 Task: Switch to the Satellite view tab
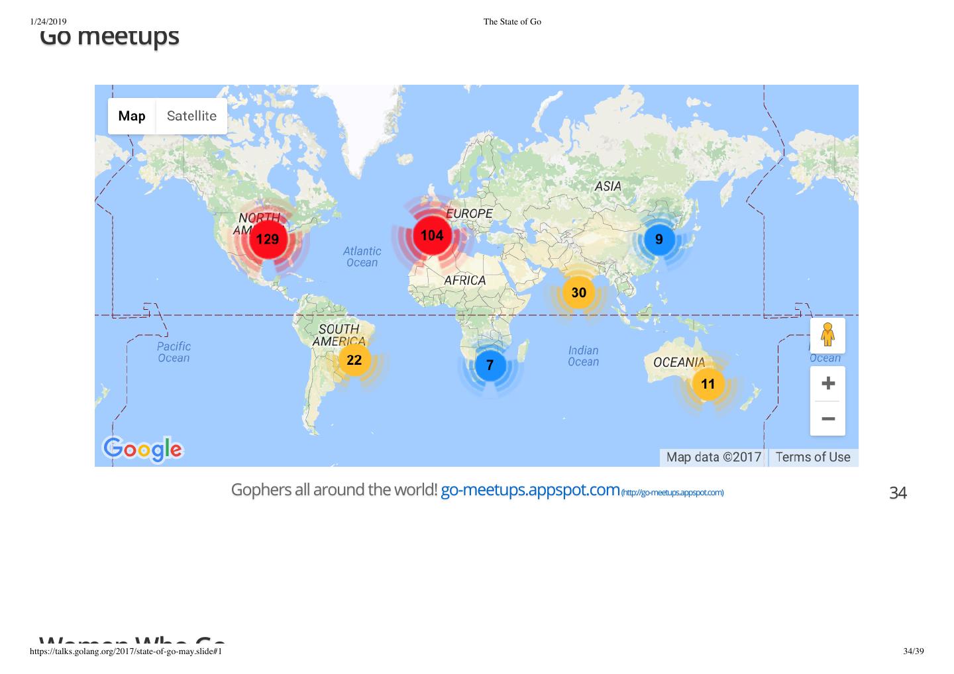[191, 116]
